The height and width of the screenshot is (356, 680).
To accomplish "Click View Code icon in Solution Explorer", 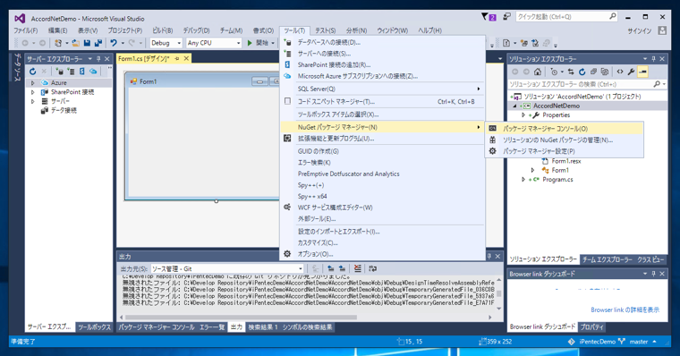I will [x=620, y=72].
